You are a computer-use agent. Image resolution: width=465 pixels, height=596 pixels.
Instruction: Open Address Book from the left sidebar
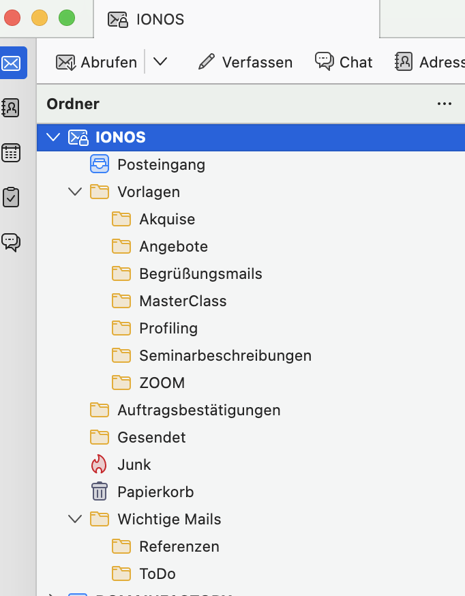tap(12, 108)
